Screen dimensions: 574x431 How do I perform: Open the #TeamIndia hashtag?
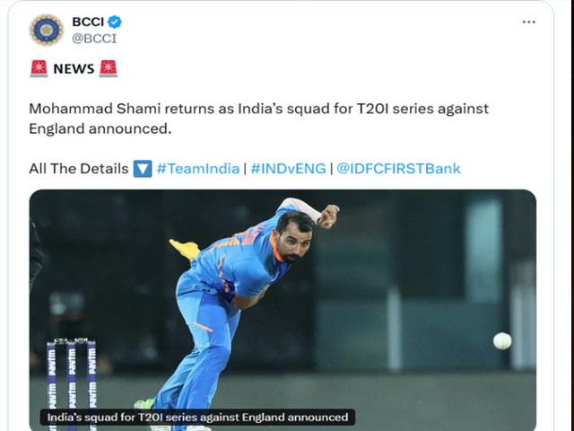(198, 169)
